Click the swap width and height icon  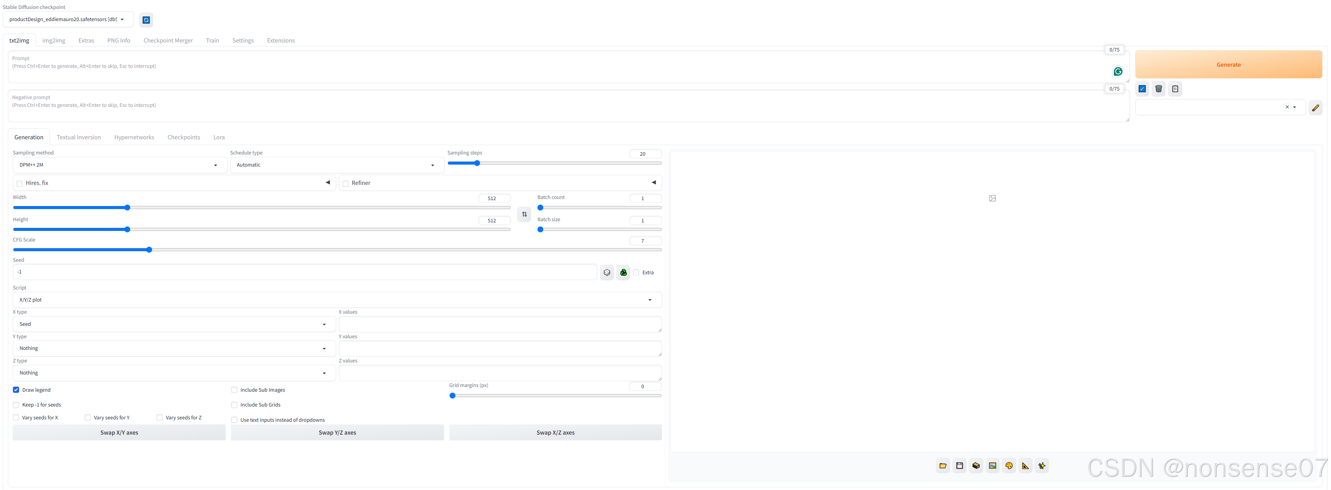pyautogui.click(x=524, y=214)
